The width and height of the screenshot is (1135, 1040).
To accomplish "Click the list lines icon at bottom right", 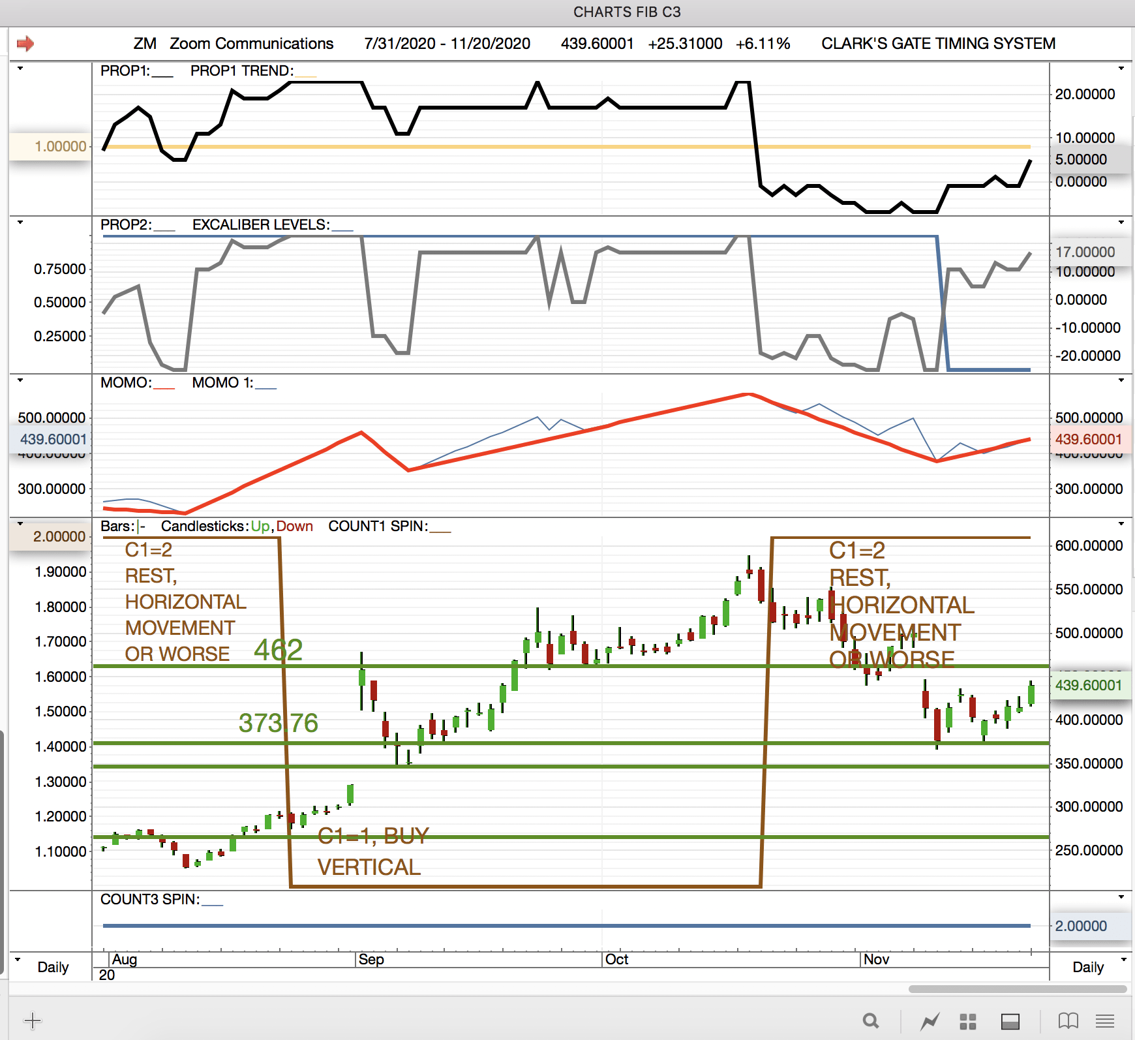I will 1105,1021.
